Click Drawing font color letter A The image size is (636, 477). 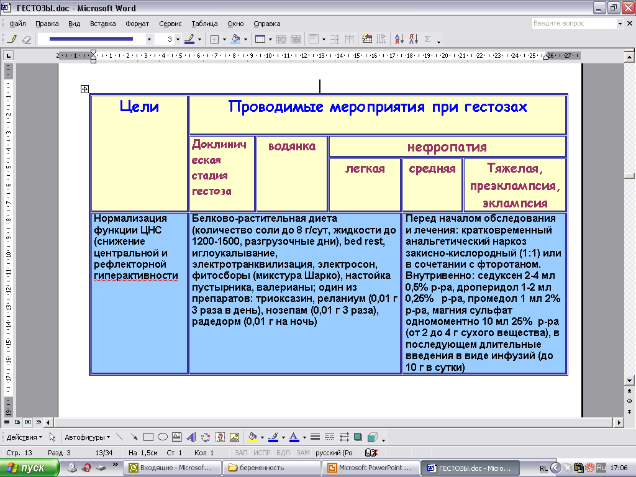[x=294, y=437]
